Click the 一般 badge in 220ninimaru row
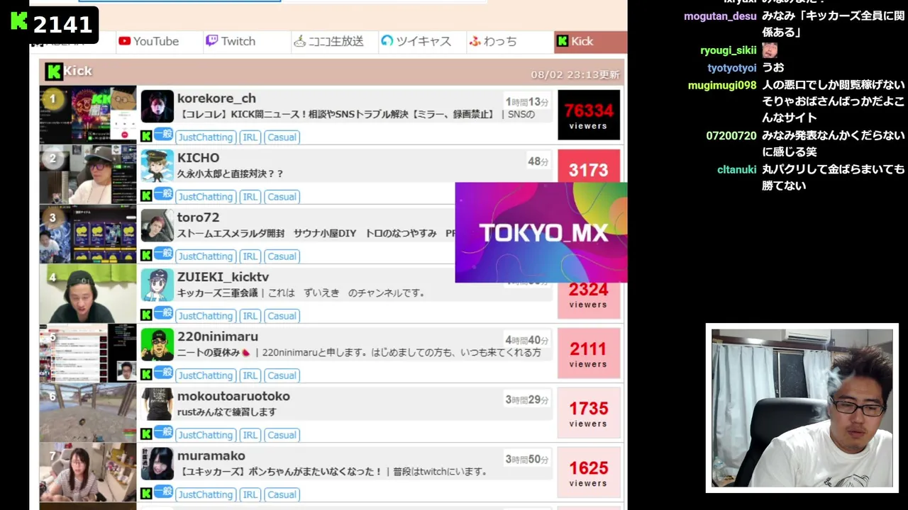The image size is (908, 510). click(x=163, y=373)
